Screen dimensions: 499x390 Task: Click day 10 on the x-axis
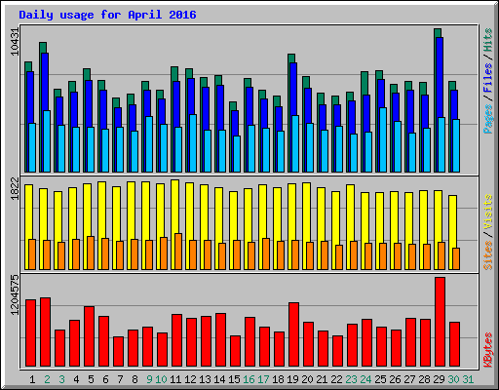point(161,379)
